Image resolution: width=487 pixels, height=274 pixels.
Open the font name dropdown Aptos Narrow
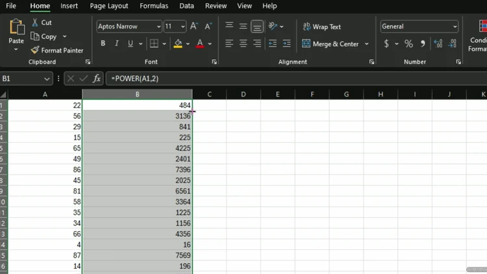click(x=158, y=27)
